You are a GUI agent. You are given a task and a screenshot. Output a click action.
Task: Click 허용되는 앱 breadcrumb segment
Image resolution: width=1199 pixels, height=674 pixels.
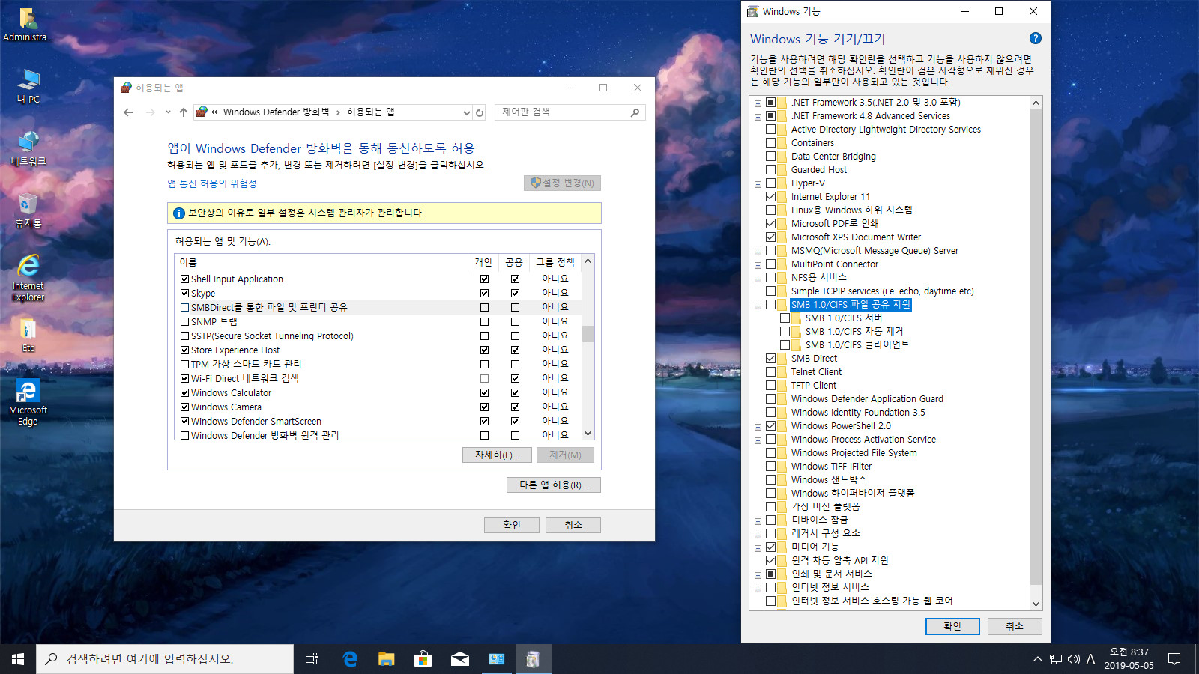pyautogui.click(x=370, y=112)
